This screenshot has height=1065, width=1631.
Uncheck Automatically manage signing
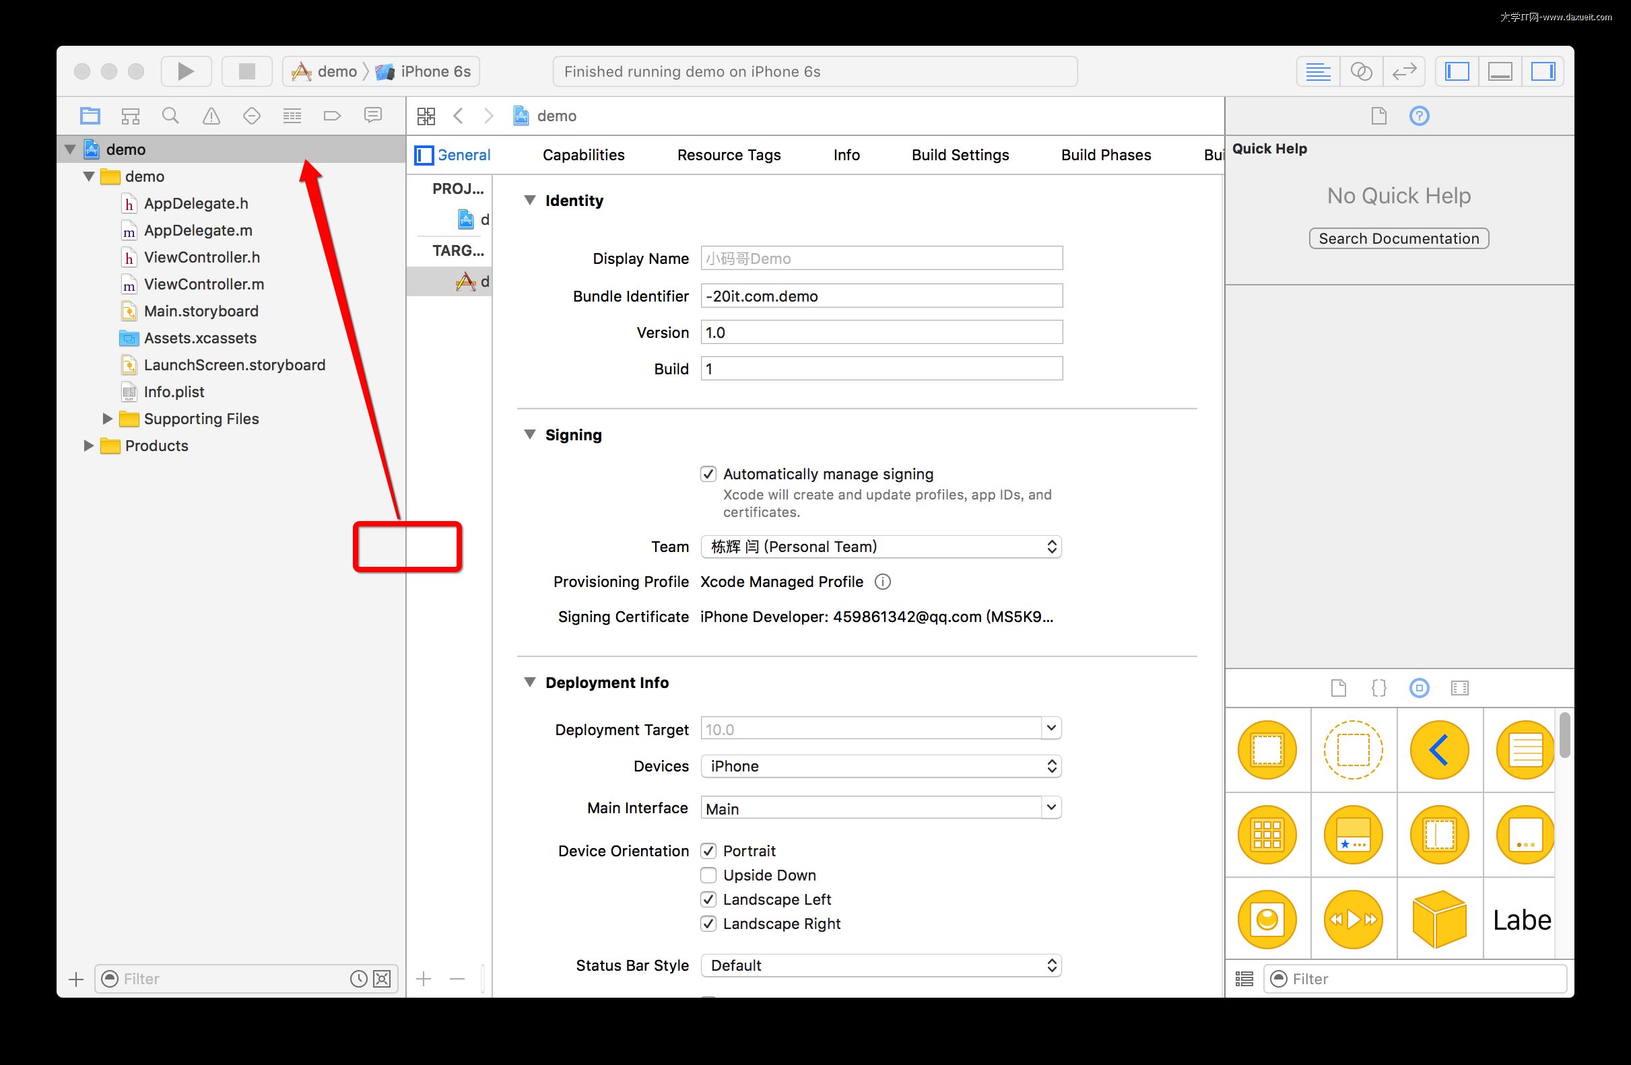point(708,474)
